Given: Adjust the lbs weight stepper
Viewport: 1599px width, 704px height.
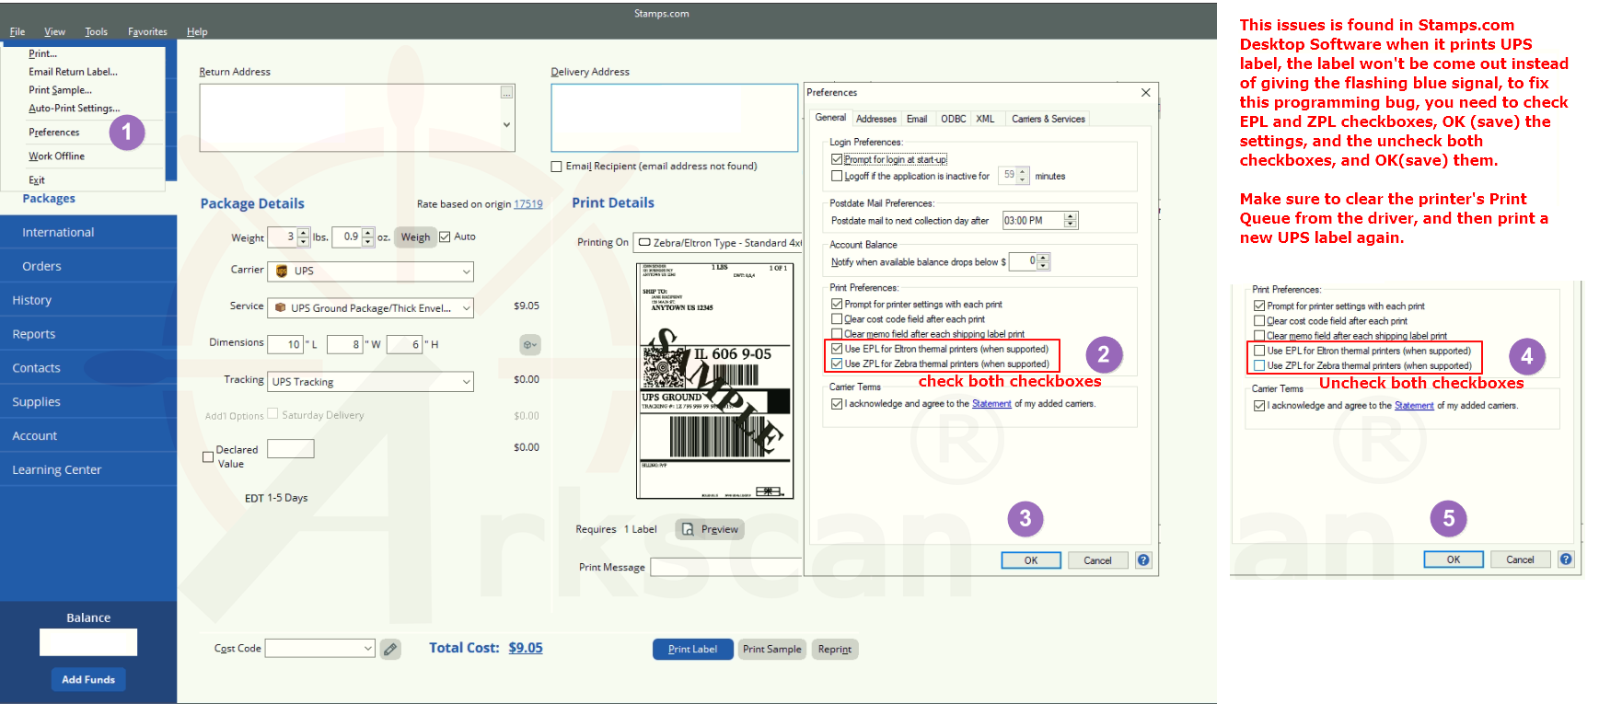Looking at the screenshot, I should 304,237.
